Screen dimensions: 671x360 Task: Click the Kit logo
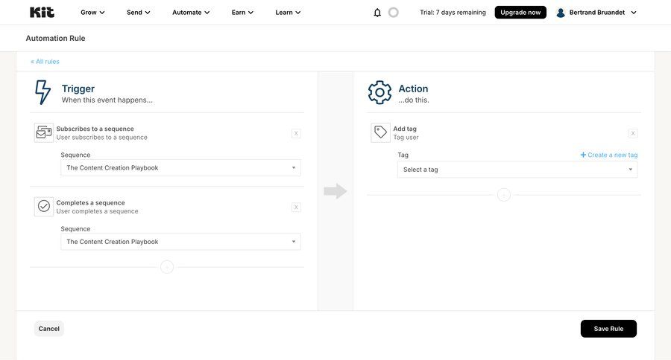pos(42,13)
